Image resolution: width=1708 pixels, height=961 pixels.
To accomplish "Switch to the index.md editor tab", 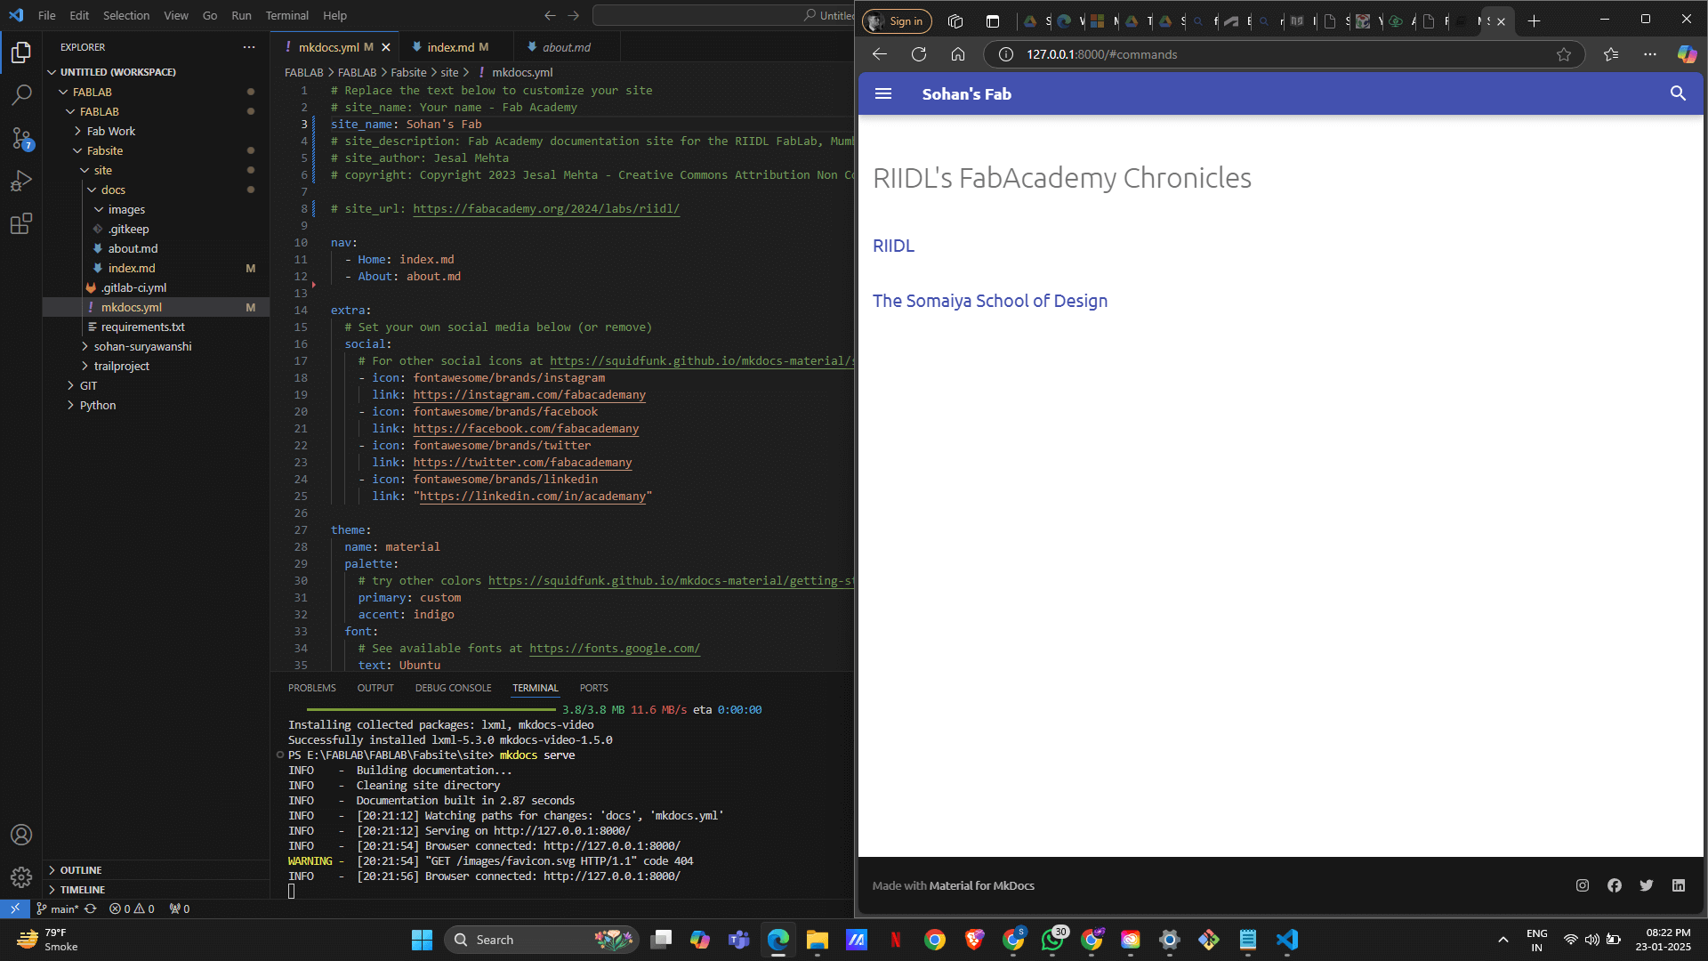I will point(457,47).
